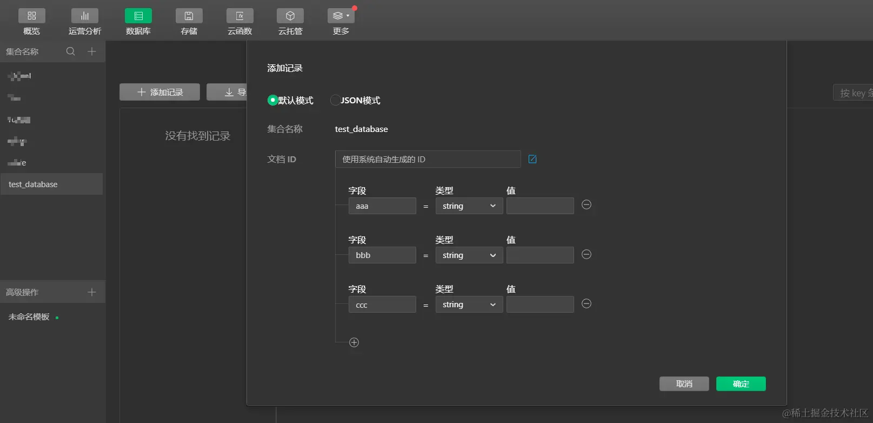Click the 取消 cancel button

click(684, 384)
